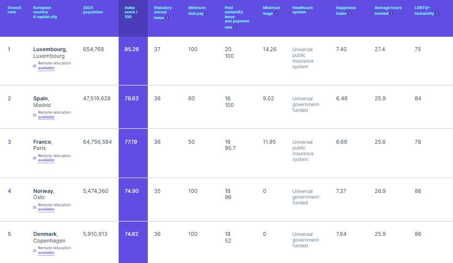Click the LGBTQ+ inclusivity info icon

tap(437, 14)
